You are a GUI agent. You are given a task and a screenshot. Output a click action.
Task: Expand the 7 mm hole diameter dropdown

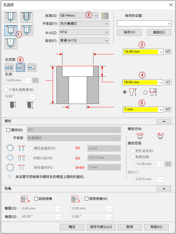click(161, 110)
